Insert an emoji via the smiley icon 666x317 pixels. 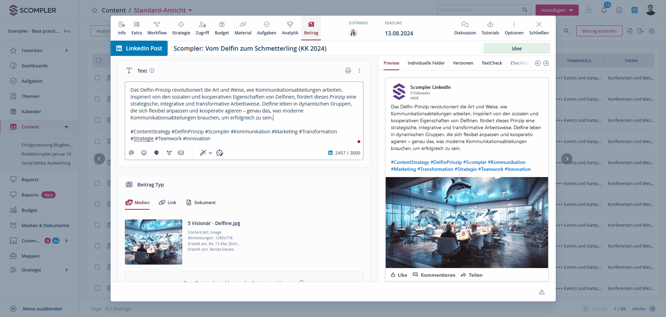pyautogui.click(x=144, y=153)
